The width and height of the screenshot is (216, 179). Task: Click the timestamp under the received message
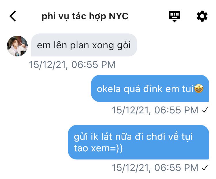pyautogui.click(x=72, y=64)
